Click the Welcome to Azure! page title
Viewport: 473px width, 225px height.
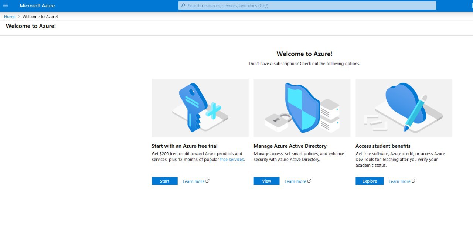click(31, 26)
